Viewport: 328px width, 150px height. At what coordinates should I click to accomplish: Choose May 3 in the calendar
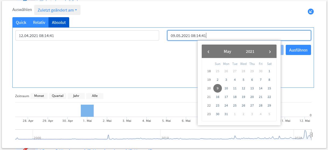click(226, 80)
